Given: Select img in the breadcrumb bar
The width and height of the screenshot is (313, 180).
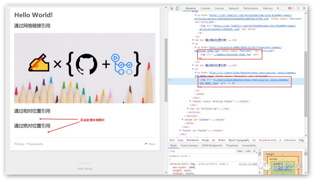Looking at the screenshot, I should 301,140.
